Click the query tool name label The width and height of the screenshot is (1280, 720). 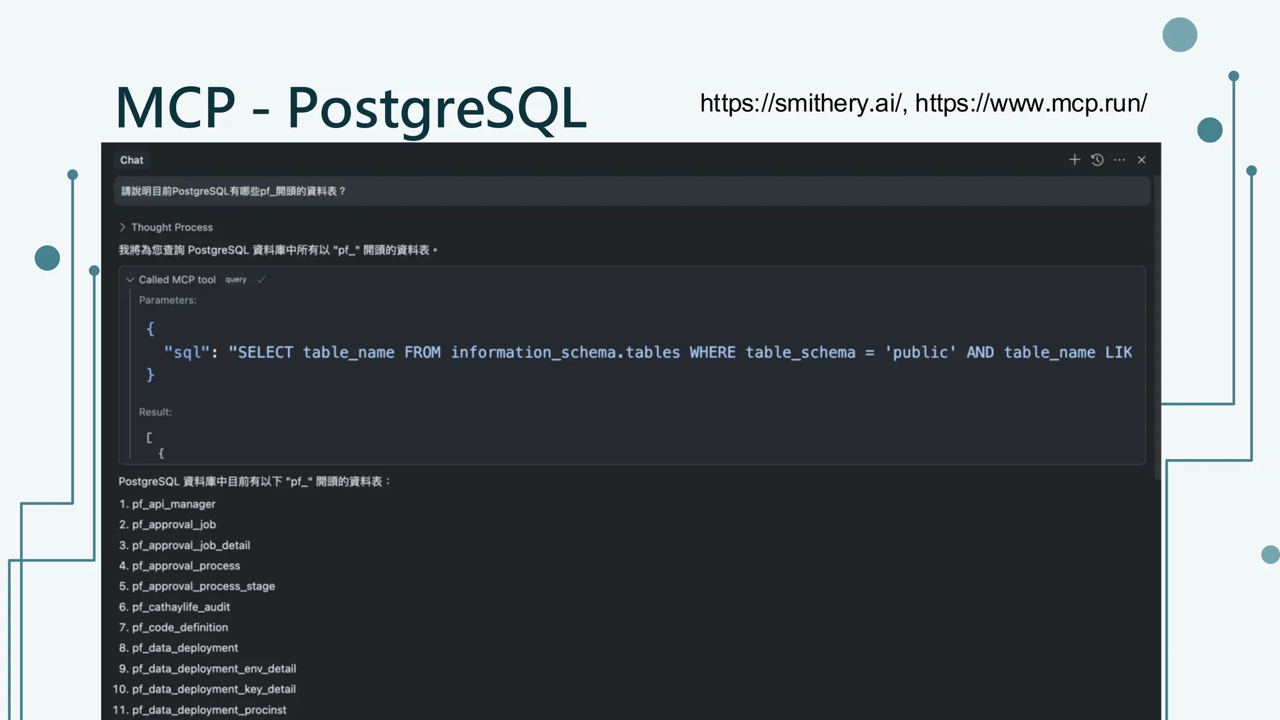click(236, 279)
